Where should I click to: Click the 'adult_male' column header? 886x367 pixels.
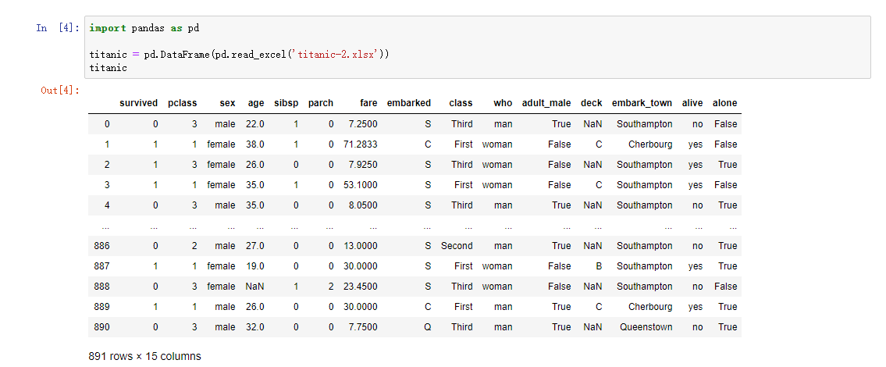point(546,103)
